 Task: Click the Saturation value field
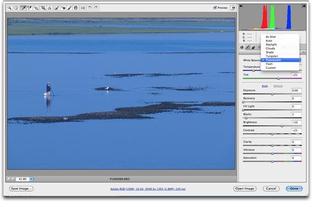[x=296, y=158]
